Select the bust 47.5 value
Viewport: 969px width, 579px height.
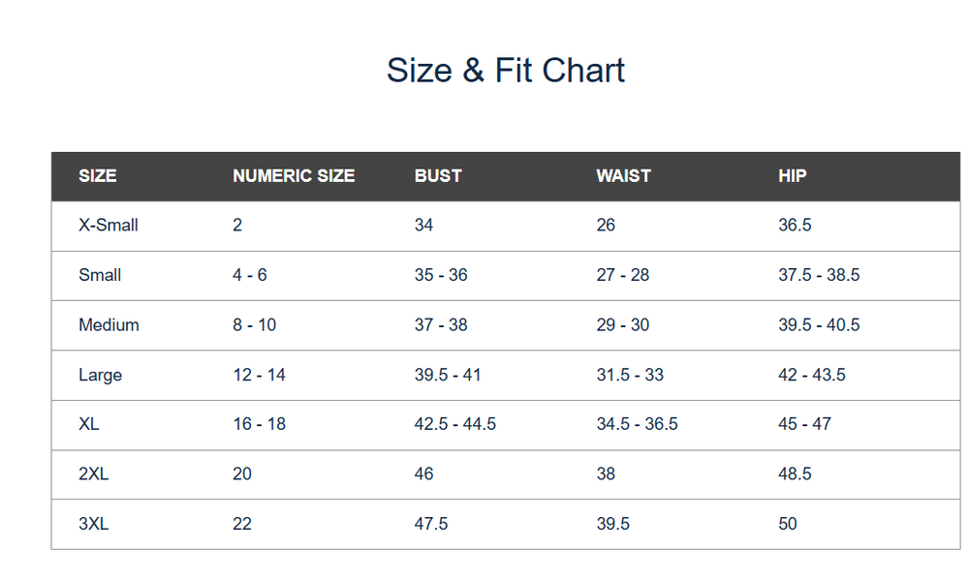431,524
